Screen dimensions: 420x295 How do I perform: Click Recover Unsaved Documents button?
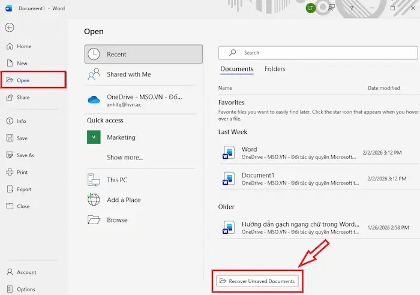257,281
